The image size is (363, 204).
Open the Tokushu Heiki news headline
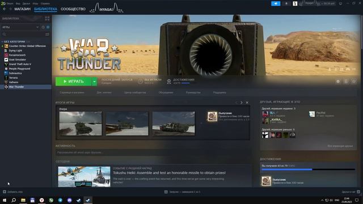click(x=169, y=173)
